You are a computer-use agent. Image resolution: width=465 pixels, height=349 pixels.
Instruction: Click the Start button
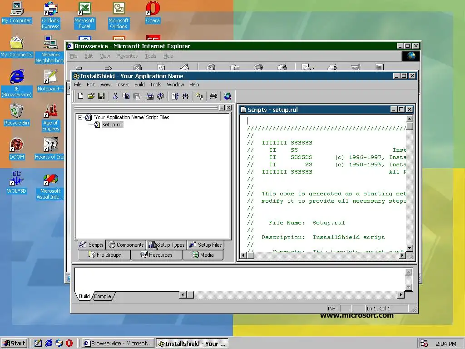point(14,344)
